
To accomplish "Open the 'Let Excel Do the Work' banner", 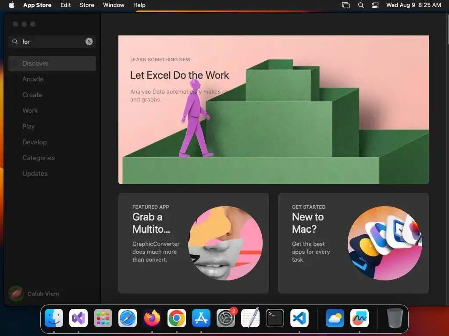I will [x=274, y=110].
